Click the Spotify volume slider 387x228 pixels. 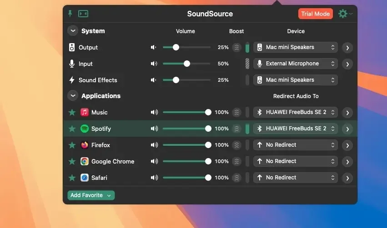tap(187, 129)
